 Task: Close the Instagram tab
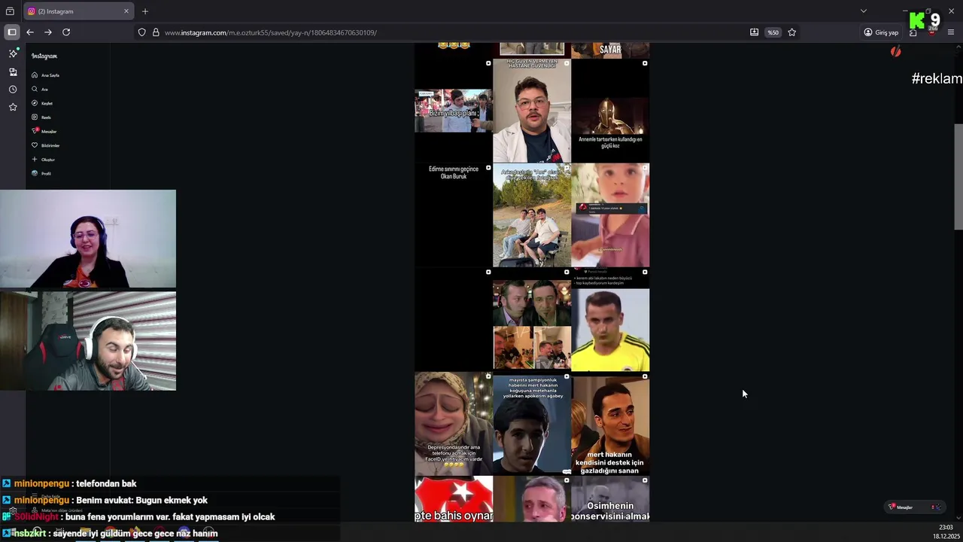(x=126, y=11)
